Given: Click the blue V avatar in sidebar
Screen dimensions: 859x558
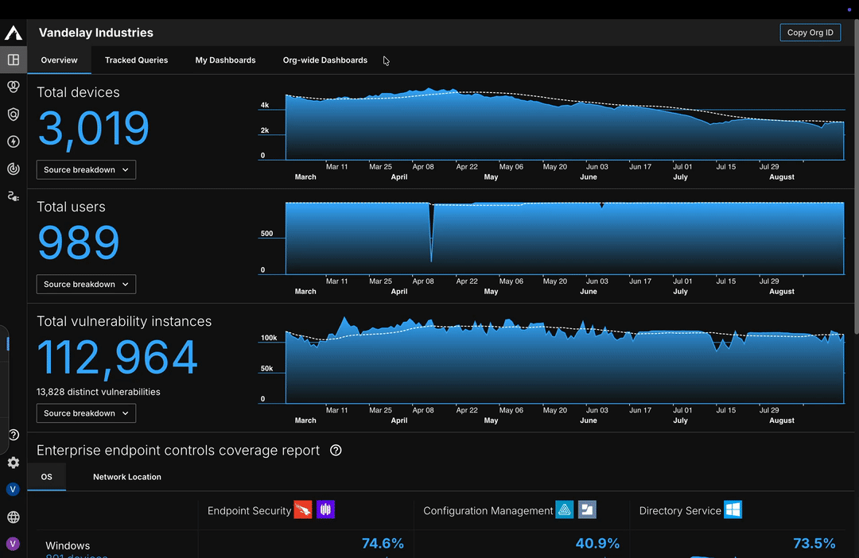Looking at the screenshot, I should point(13,489).
